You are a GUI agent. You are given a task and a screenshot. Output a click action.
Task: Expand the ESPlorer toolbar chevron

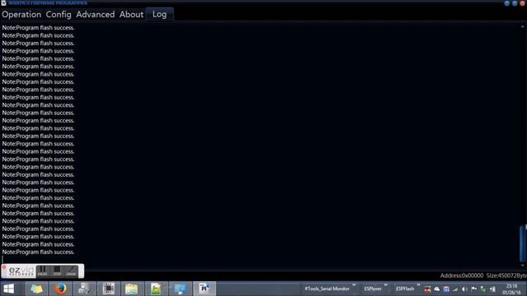(386, 285)
